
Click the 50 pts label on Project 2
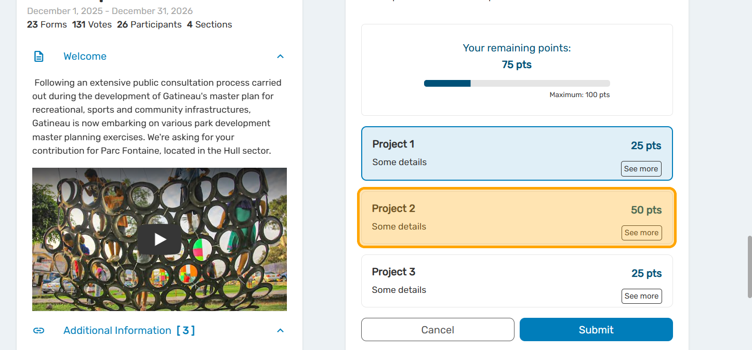pos(646,210)
